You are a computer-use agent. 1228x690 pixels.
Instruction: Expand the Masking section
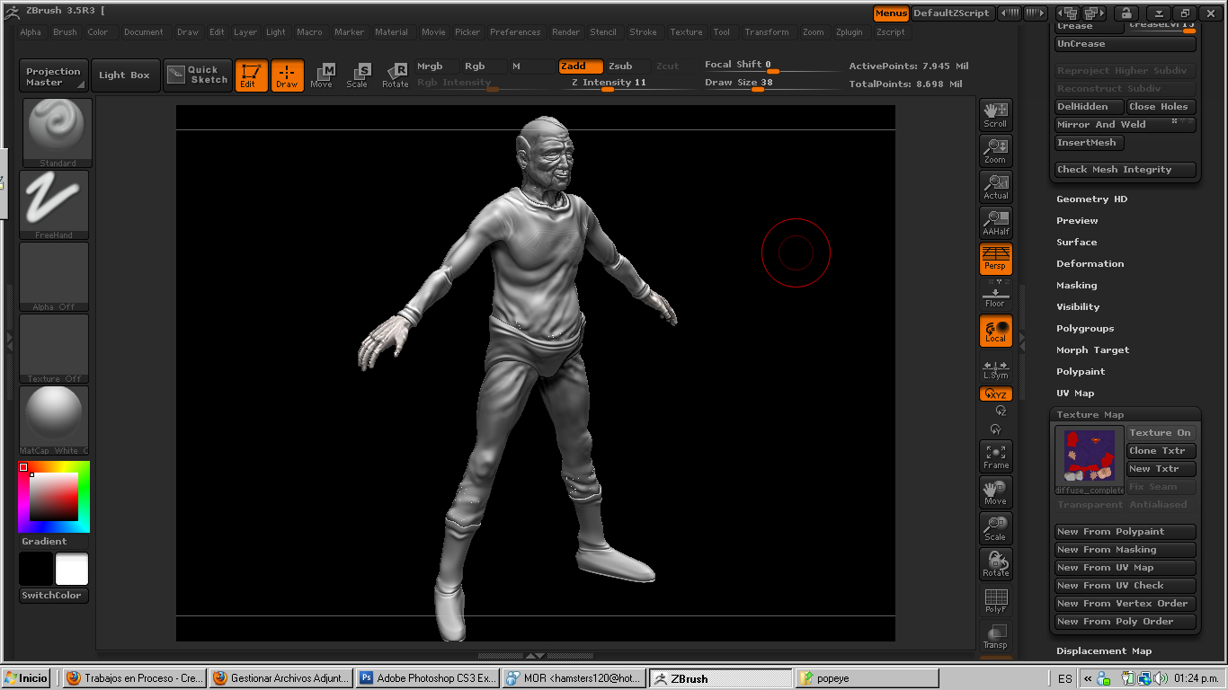pyautogui.click(x=1077, y=286)
